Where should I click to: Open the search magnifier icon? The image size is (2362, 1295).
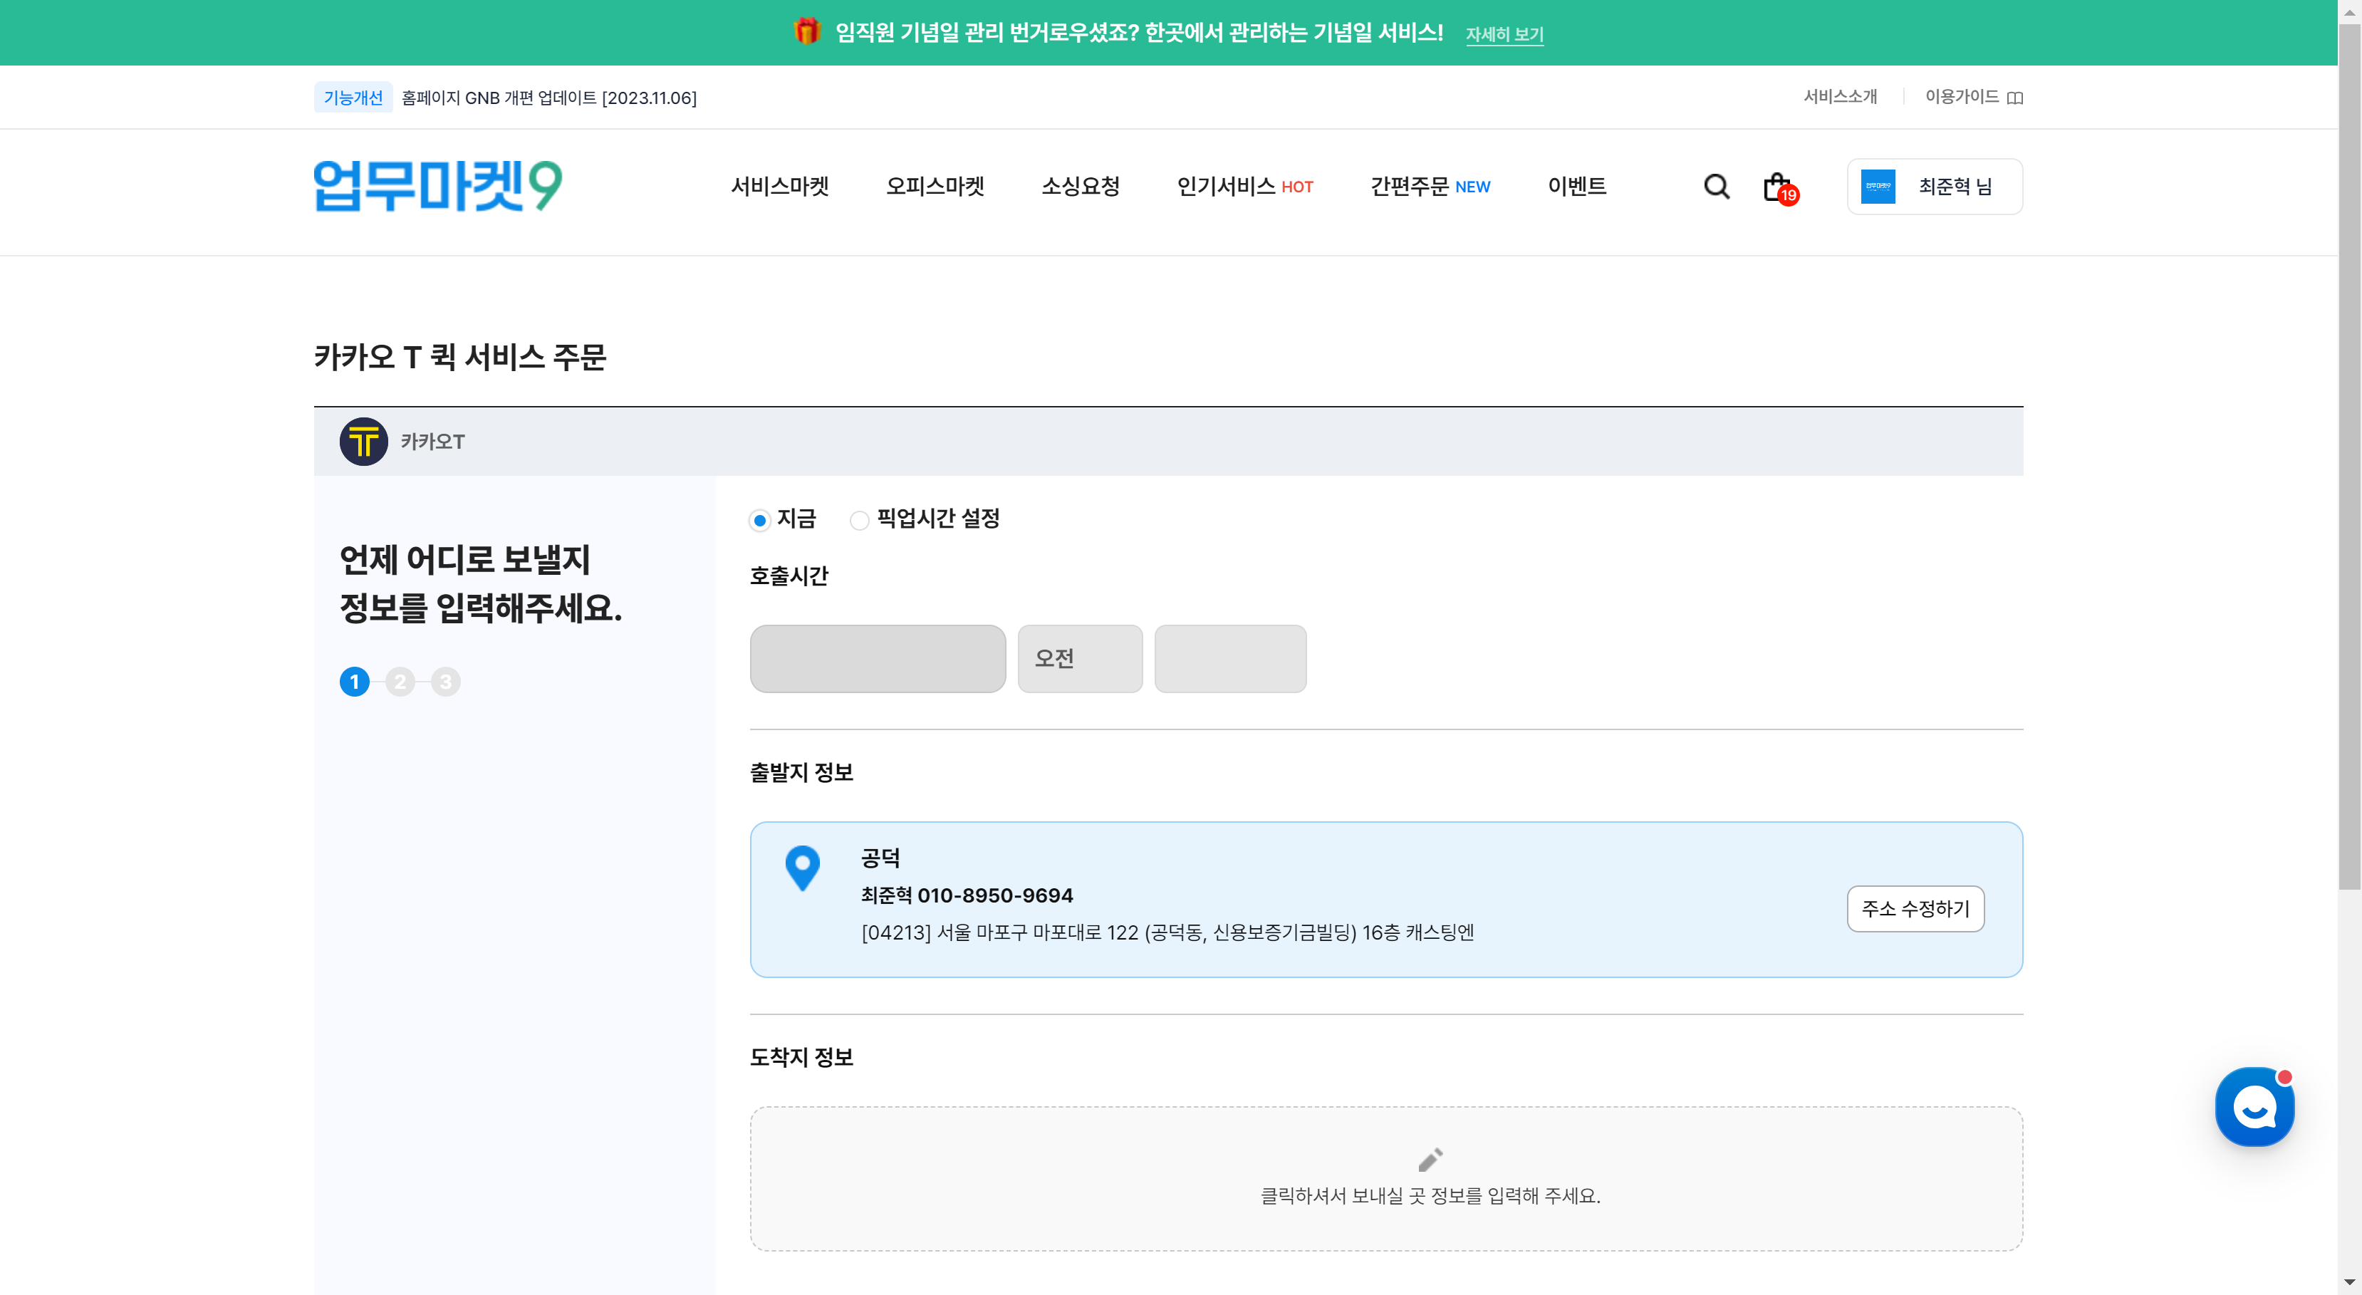click(1717, 187)
